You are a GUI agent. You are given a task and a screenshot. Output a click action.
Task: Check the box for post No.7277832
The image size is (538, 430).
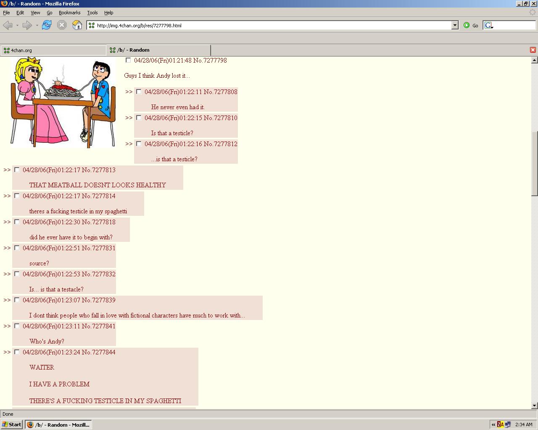pyautogui.click(x=17, y=274)
